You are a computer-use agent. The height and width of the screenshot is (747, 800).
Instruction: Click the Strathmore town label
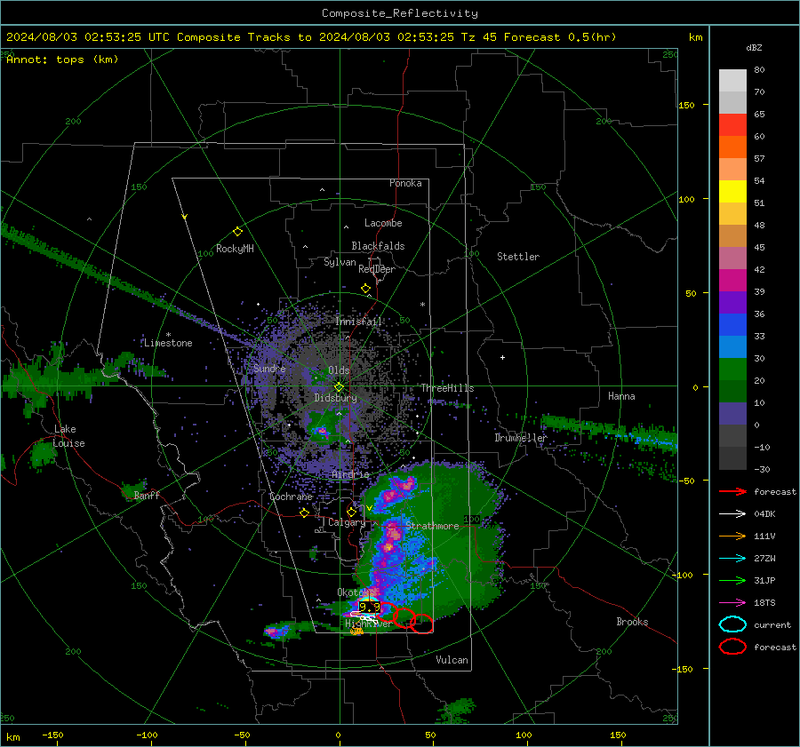[x=433, y=526]
